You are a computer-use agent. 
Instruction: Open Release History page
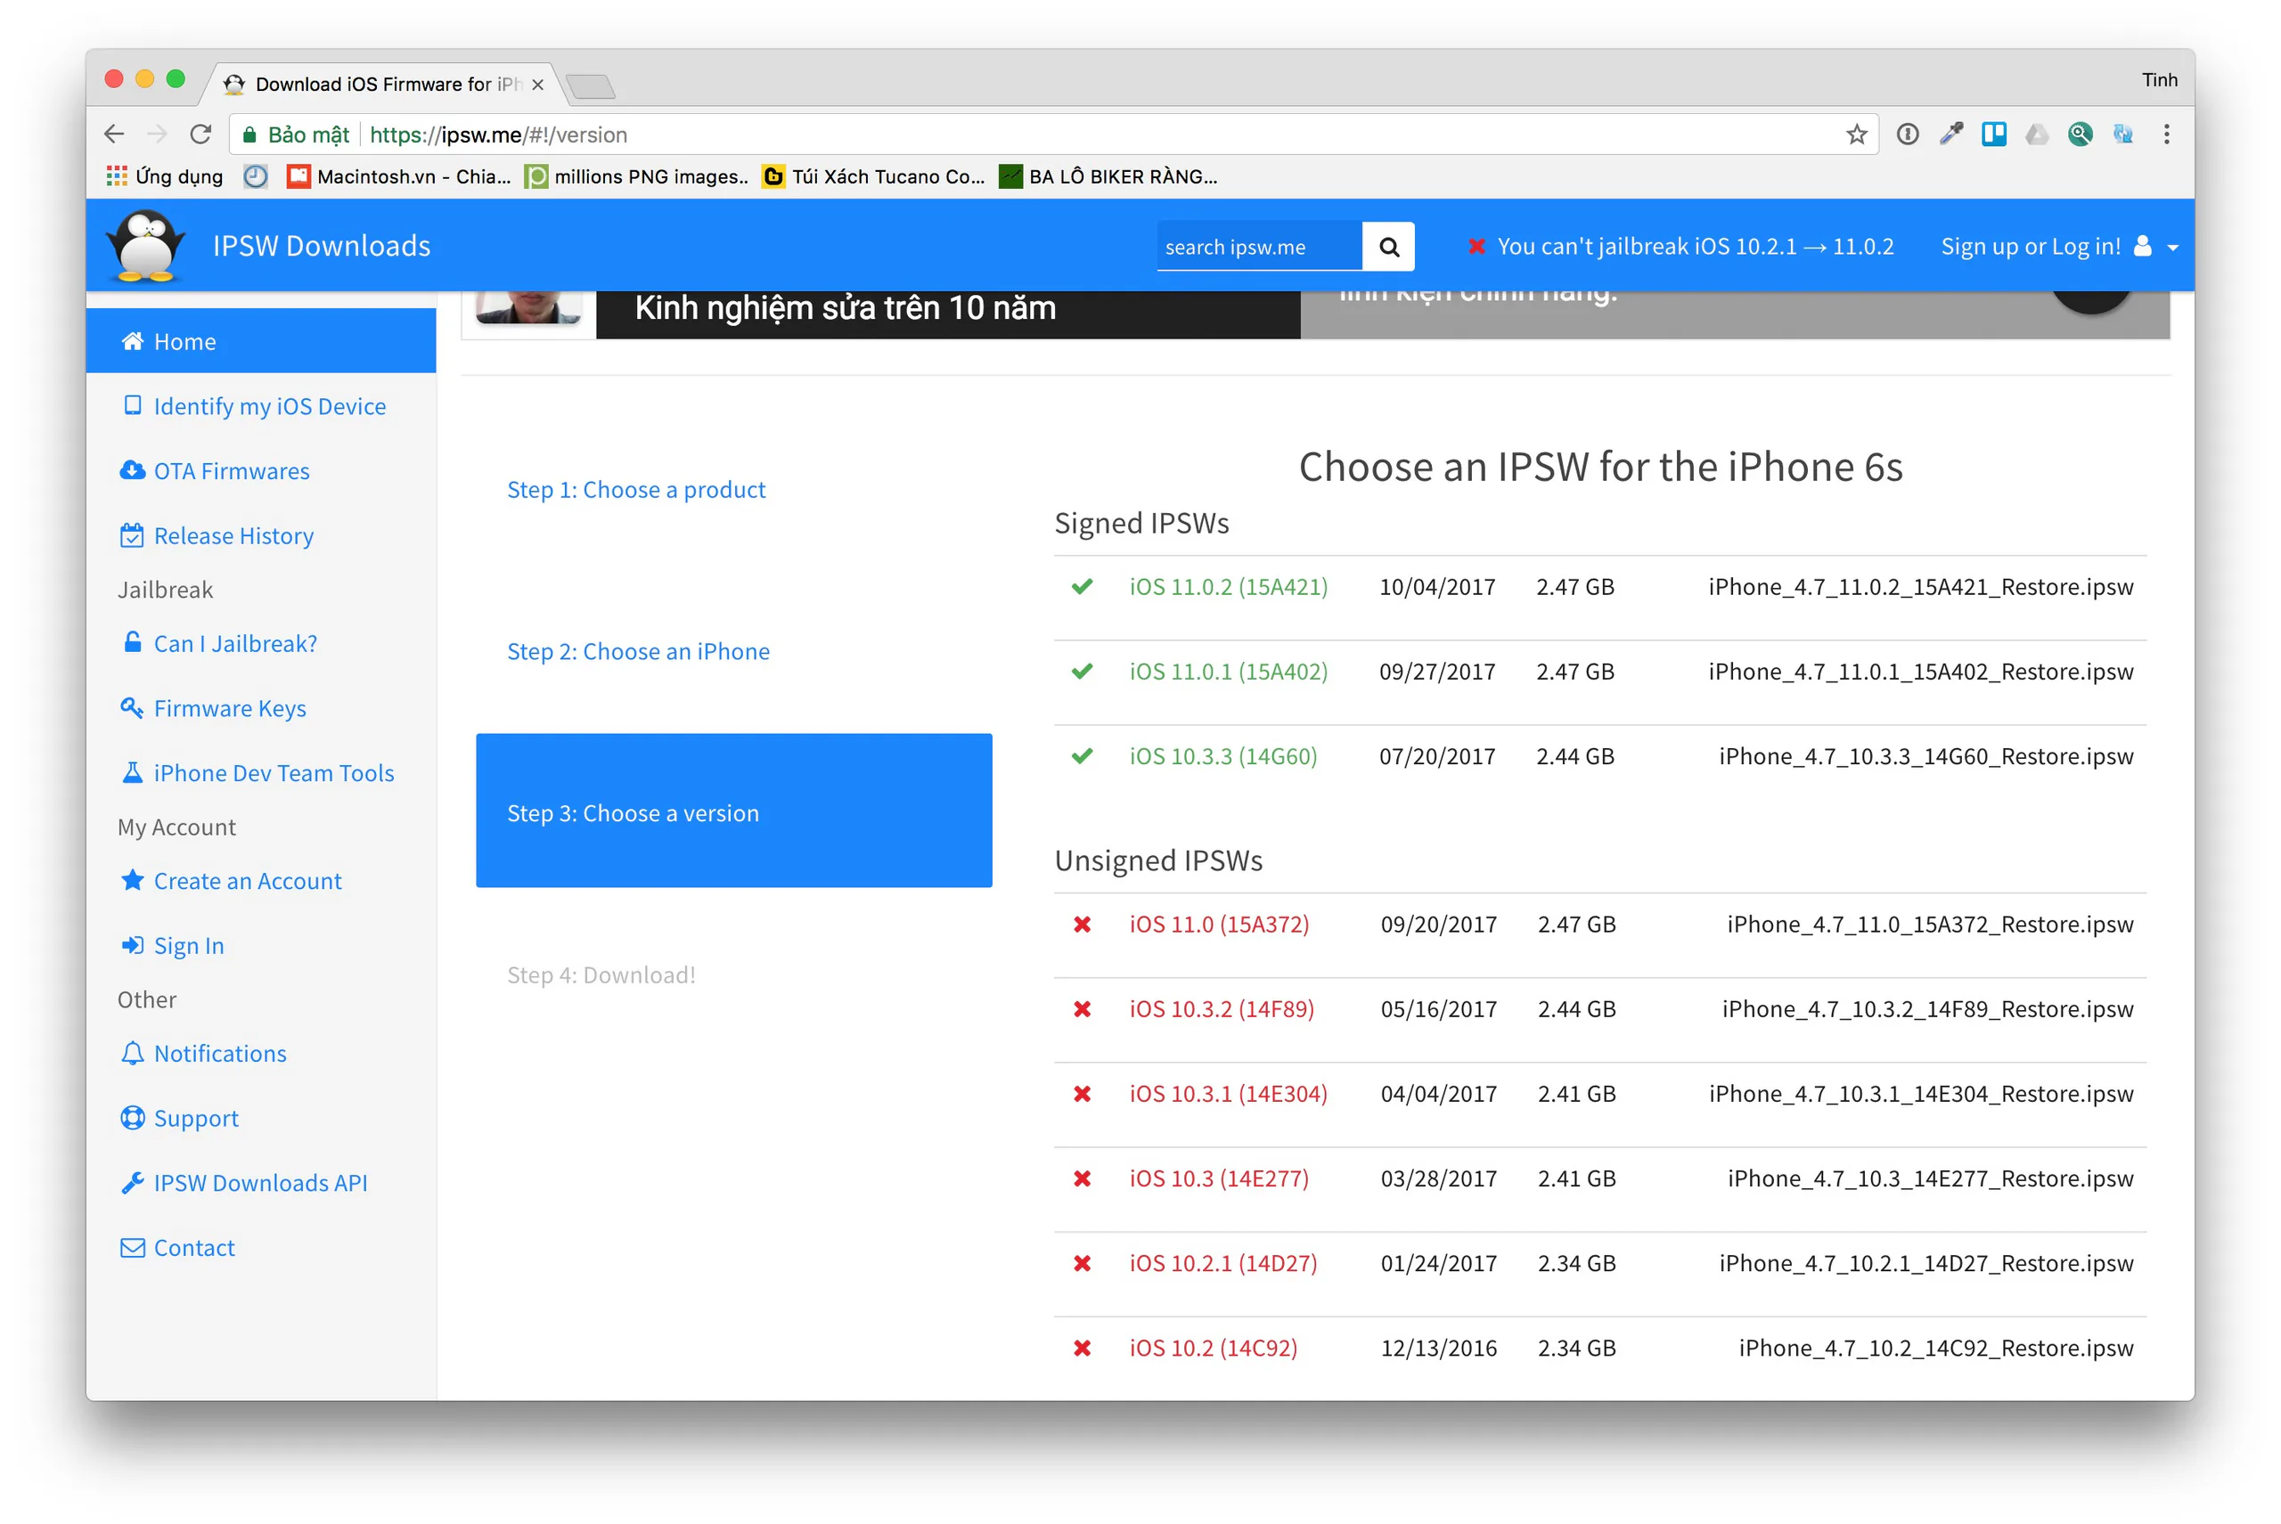coord(216,535)
